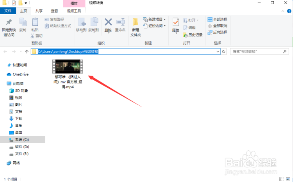Select Software (D:) drive

[19, 147]
